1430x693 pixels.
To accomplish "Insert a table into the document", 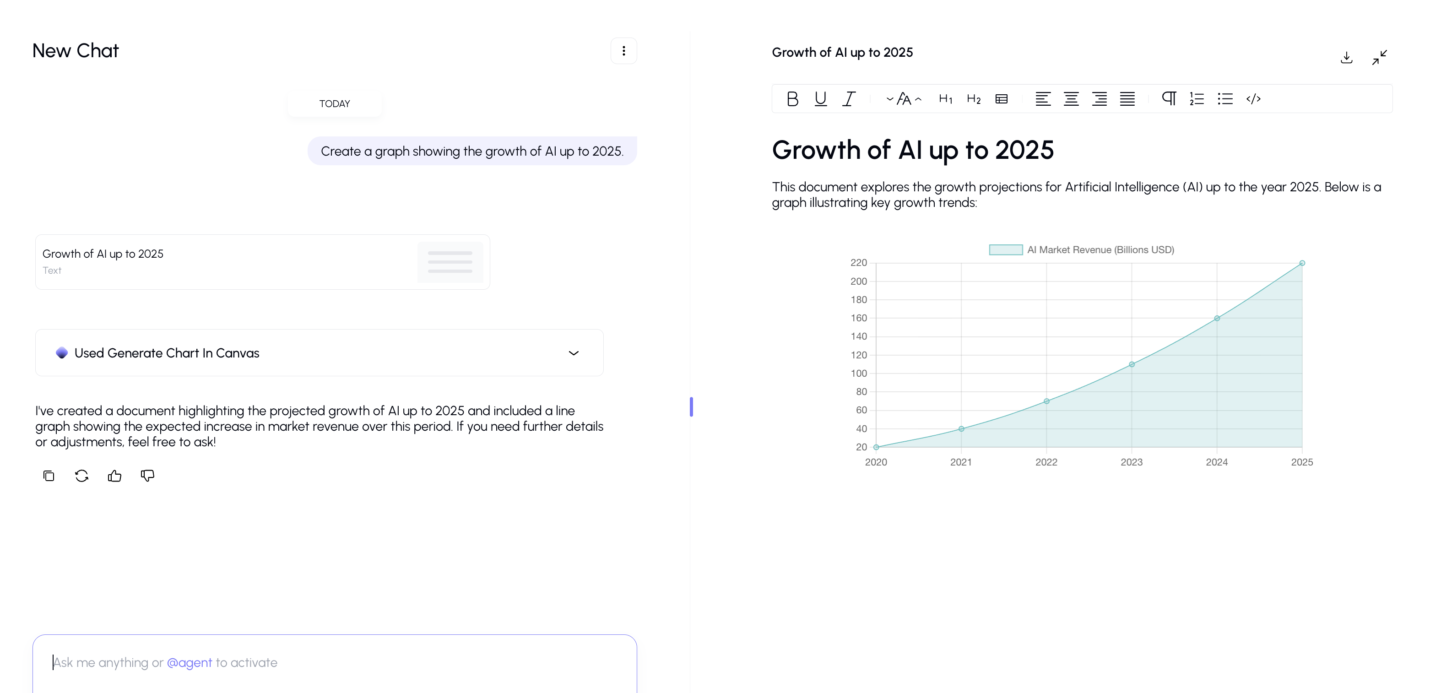I will 1002,99.
